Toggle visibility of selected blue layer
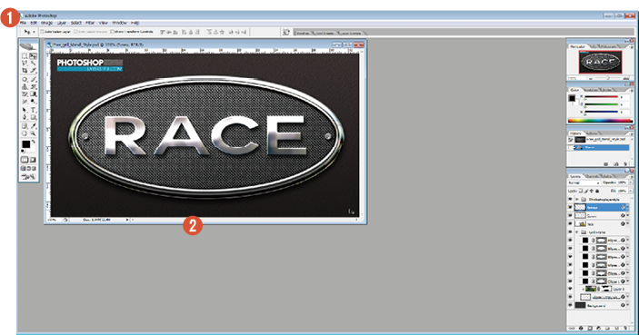 [x=570, y=207]
